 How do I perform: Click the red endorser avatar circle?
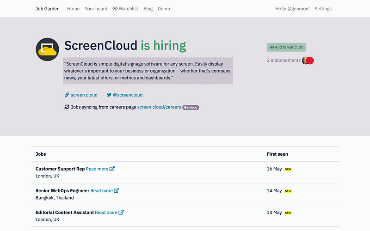pyautogui.click(x=310, y=61)
